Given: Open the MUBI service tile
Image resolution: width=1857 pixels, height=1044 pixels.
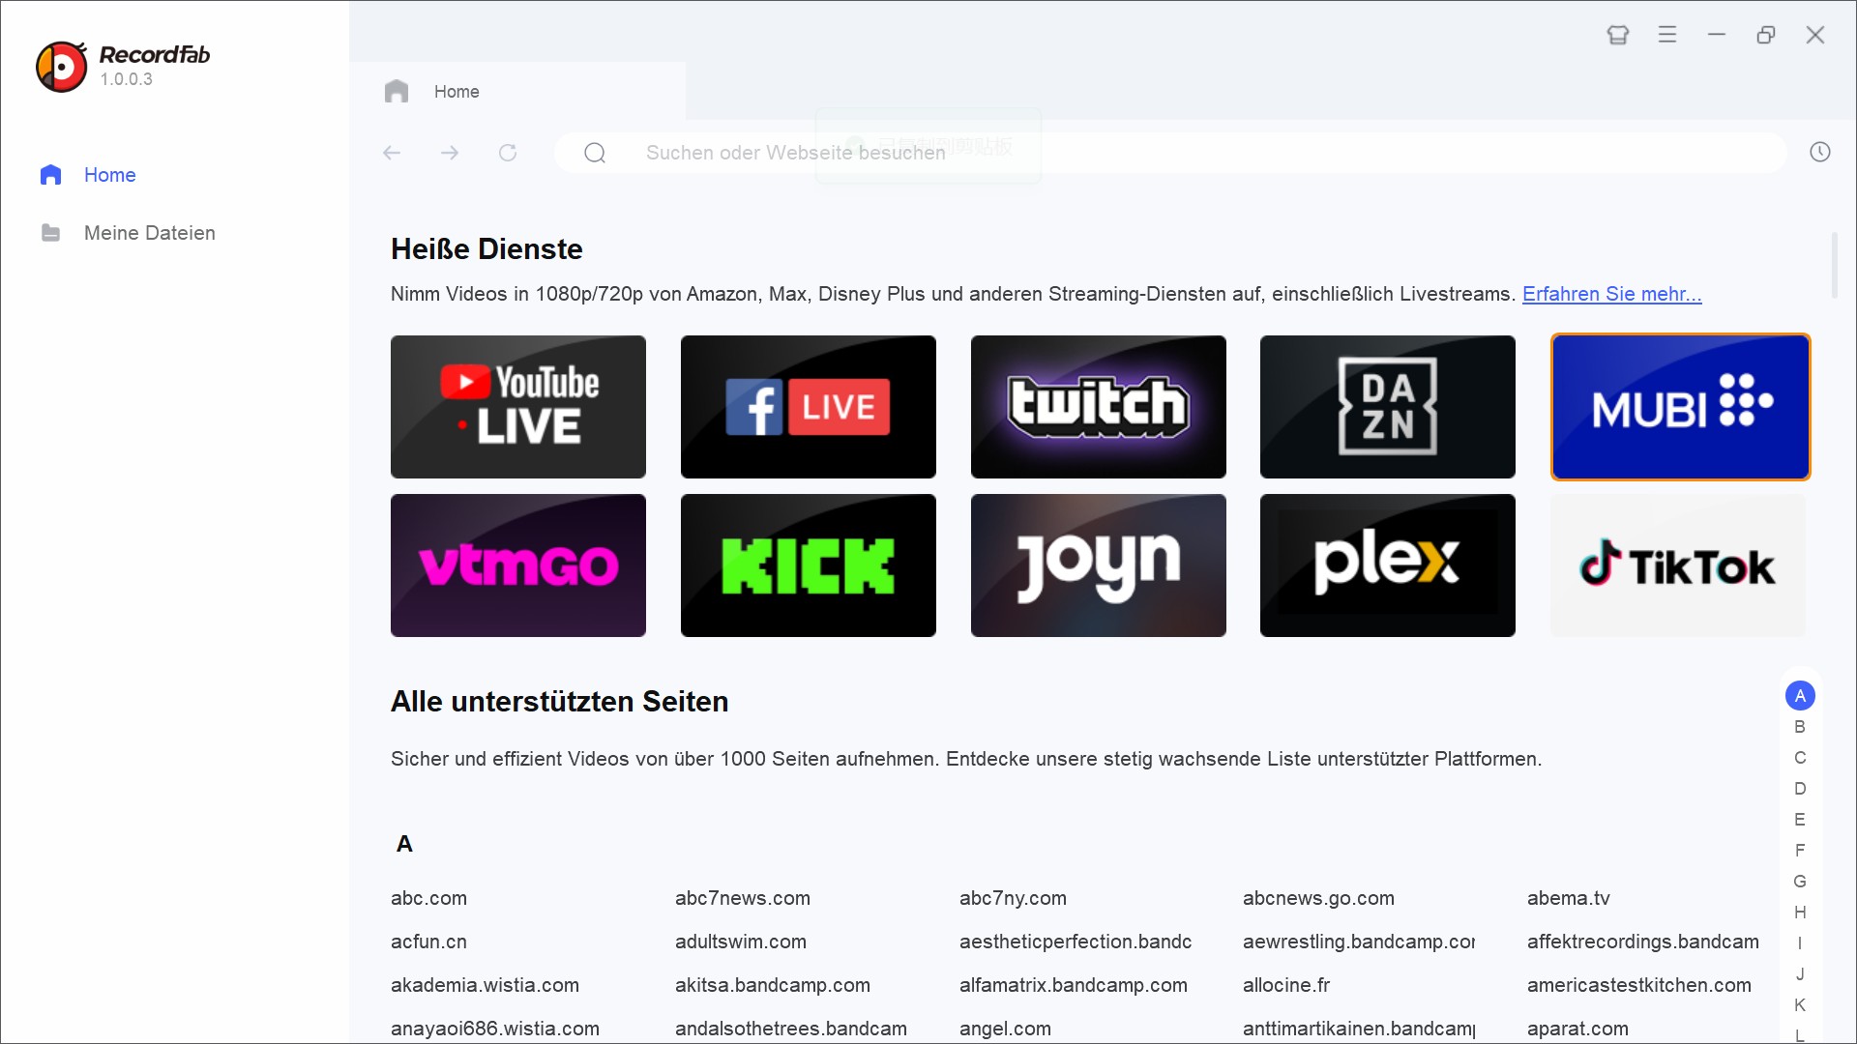Looking at the screenshot, I should point(1681,407).
